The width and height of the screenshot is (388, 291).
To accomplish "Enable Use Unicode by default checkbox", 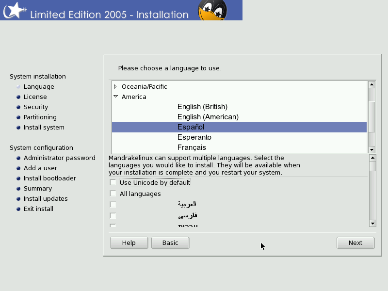I will coord(113,183).
